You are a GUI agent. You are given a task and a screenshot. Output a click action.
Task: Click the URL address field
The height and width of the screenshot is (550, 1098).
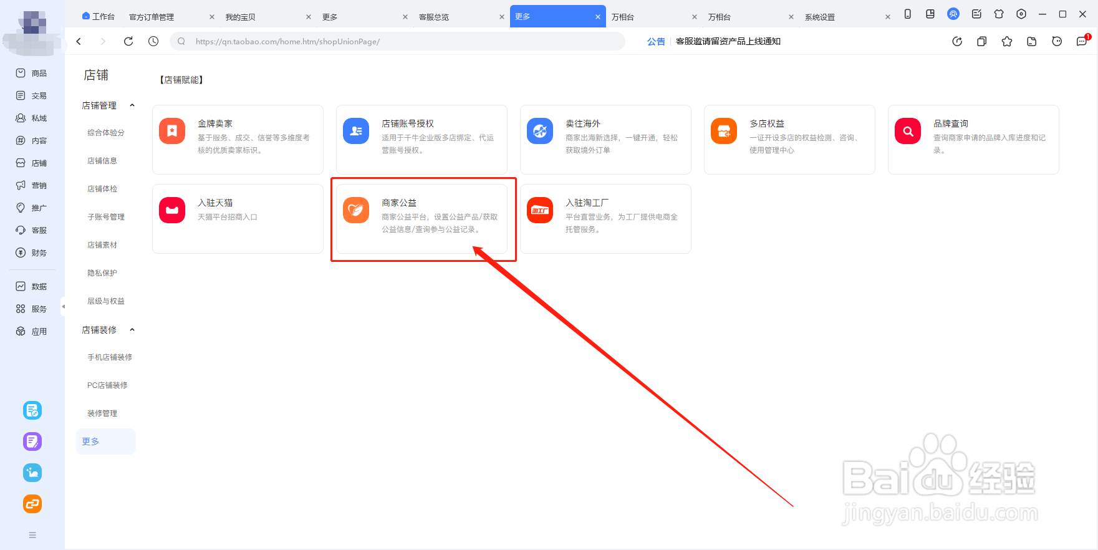[397, 41]
